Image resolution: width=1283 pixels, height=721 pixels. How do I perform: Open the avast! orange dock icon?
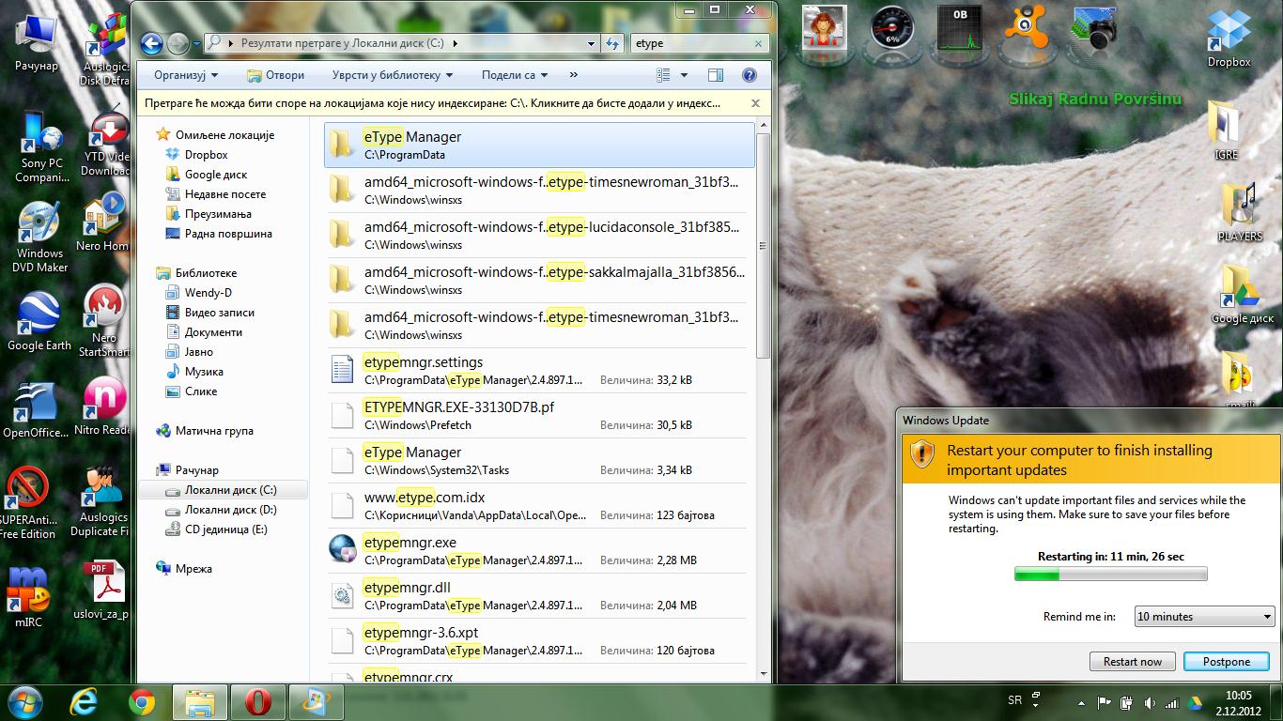pyautogui.click(x=1027, y=28)
